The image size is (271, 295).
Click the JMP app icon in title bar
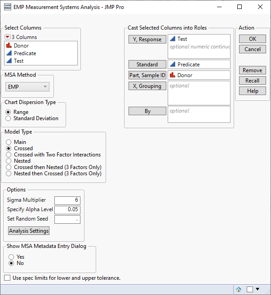pyautogui.click(x=6, y=7)
